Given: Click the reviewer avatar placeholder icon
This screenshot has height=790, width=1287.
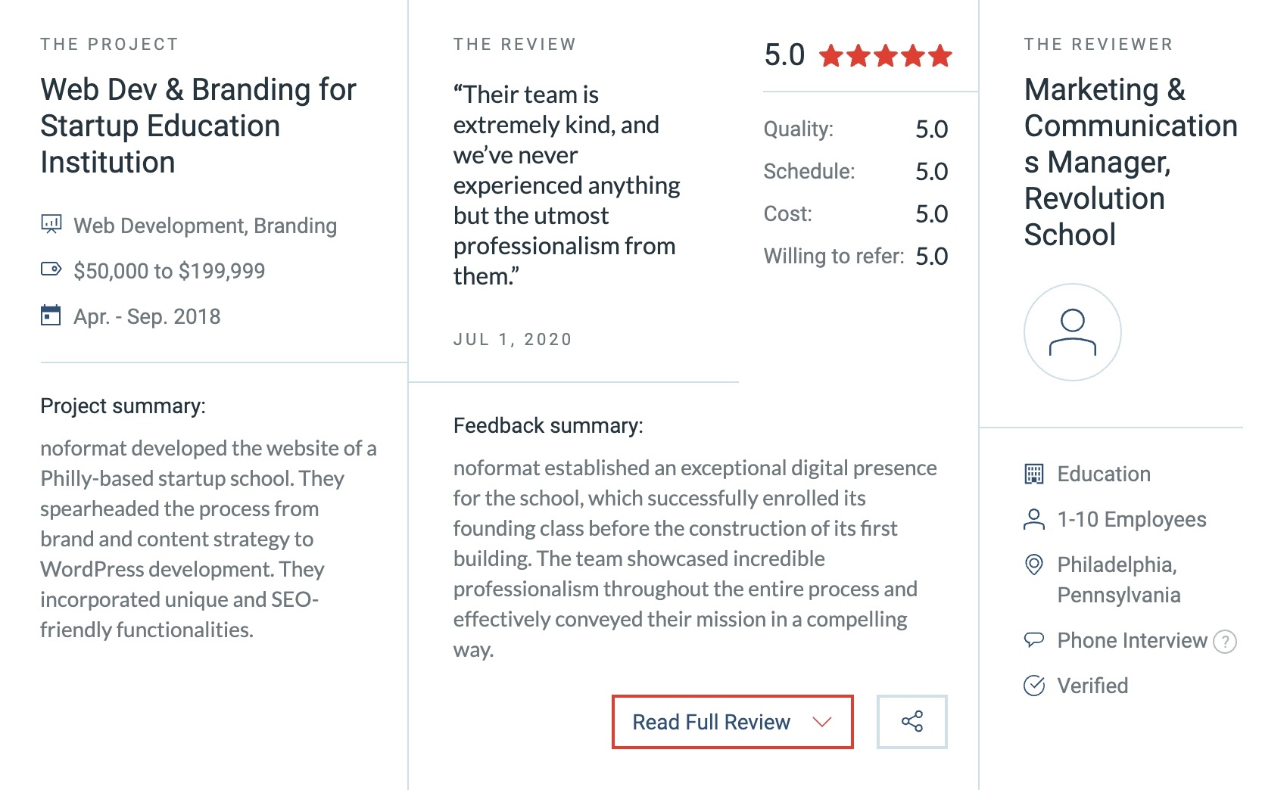Looking at the screenshot, I should tap(1072, 332).
